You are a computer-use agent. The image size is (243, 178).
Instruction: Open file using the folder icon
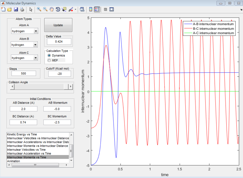tap(9, 9)
